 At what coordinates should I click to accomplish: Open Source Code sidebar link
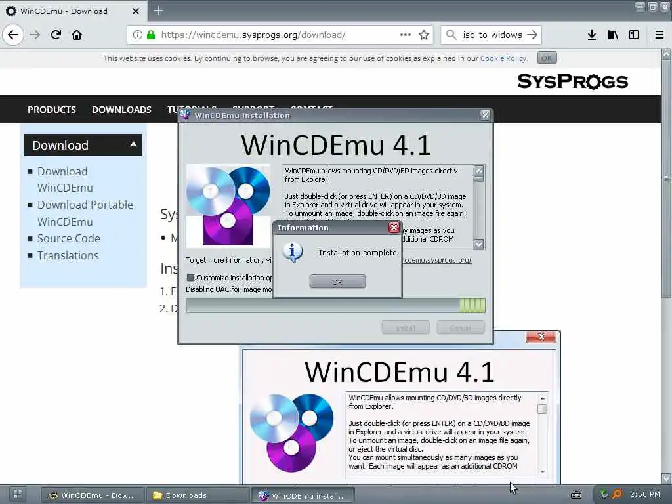click(68, 238)
